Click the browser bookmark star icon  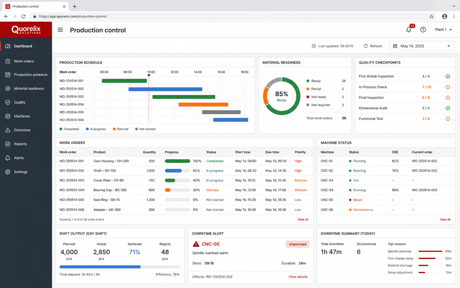[432, 17]
